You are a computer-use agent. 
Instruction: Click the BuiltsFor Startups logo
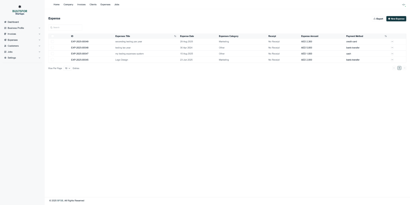[x=20, y=10]
